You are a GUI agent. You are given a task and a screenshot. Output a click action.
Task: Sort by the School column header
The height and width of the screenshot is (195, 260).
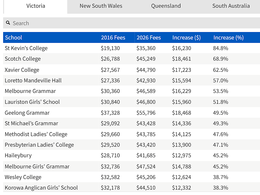click(13, 37)
